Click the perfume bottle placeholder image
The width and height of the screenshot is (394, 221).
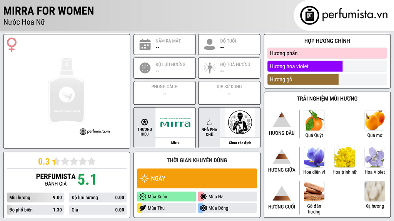tap(67, 91)
